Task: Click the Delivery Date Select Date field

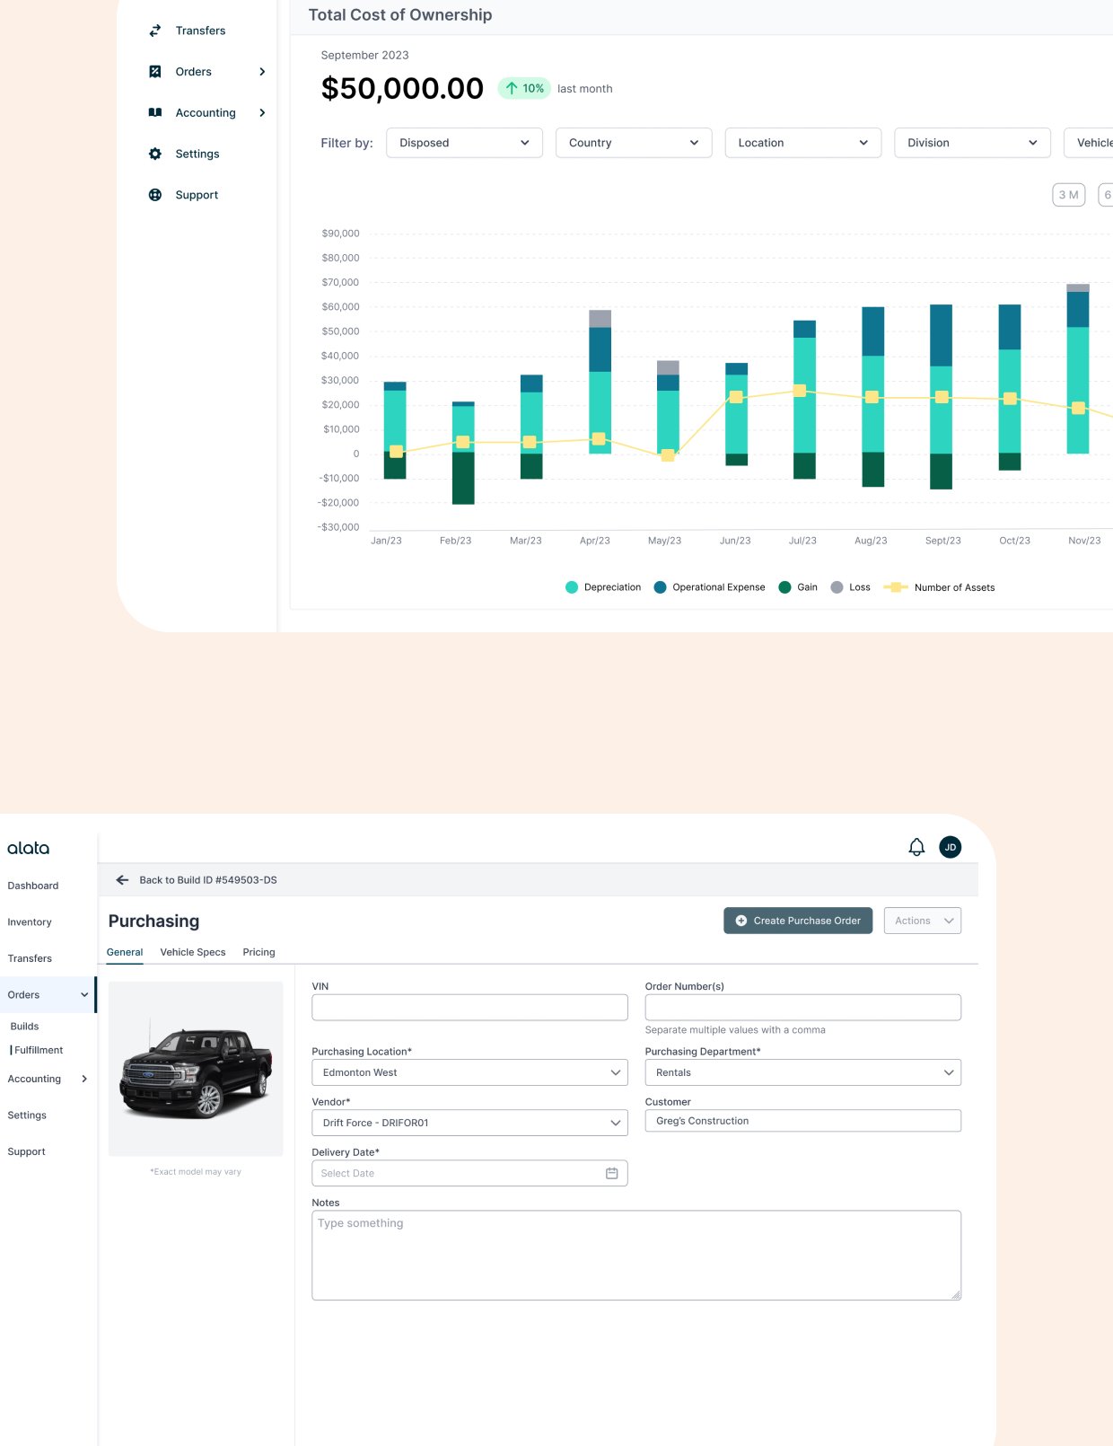Action: pos(469,1173)
